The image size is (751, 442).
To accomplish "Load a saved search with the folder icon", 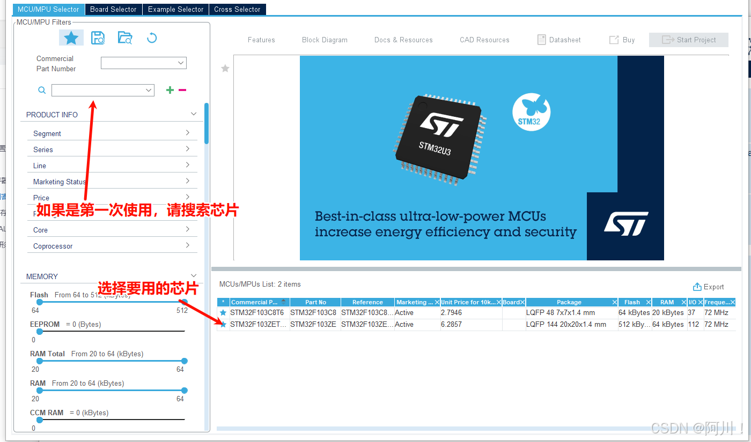I will pos(124,38).
